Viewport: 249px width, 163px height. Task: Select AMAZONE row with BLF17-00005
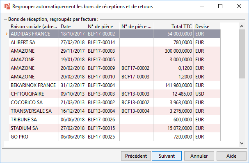click(x=114, y=60)
